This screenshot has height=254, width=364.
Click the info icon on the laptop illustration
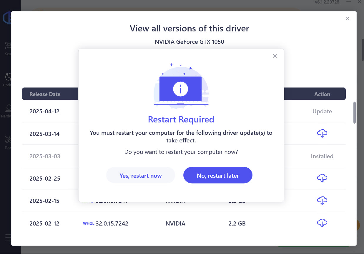[x=180, y=89]
